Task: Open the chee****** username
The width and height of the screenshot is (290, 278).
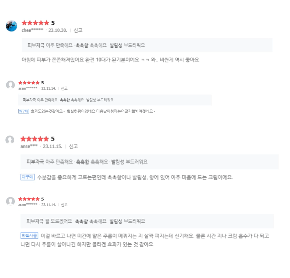Action: pos(32,30)
